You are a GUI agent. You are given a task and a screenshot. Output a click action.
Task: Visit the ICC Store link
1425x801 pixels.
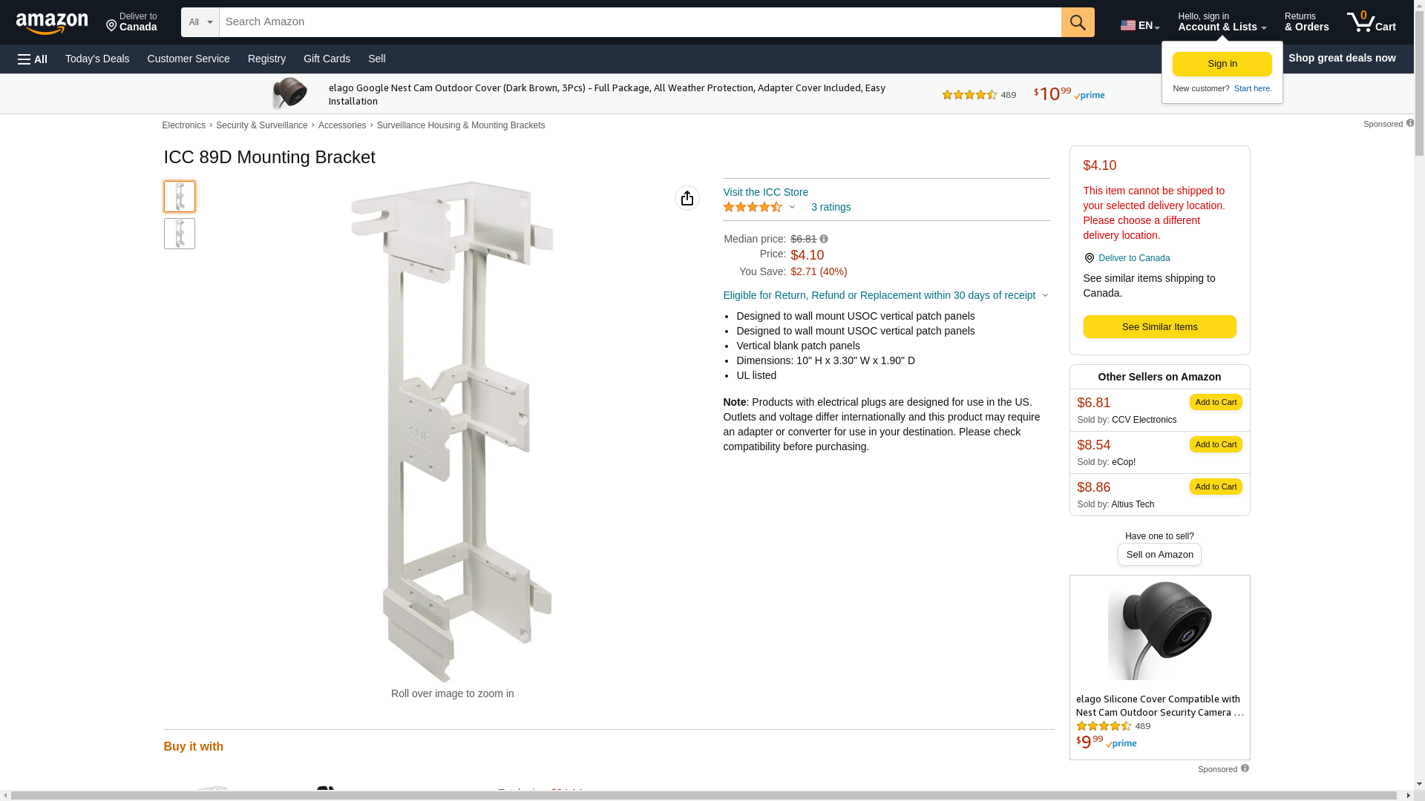point(765,192)
